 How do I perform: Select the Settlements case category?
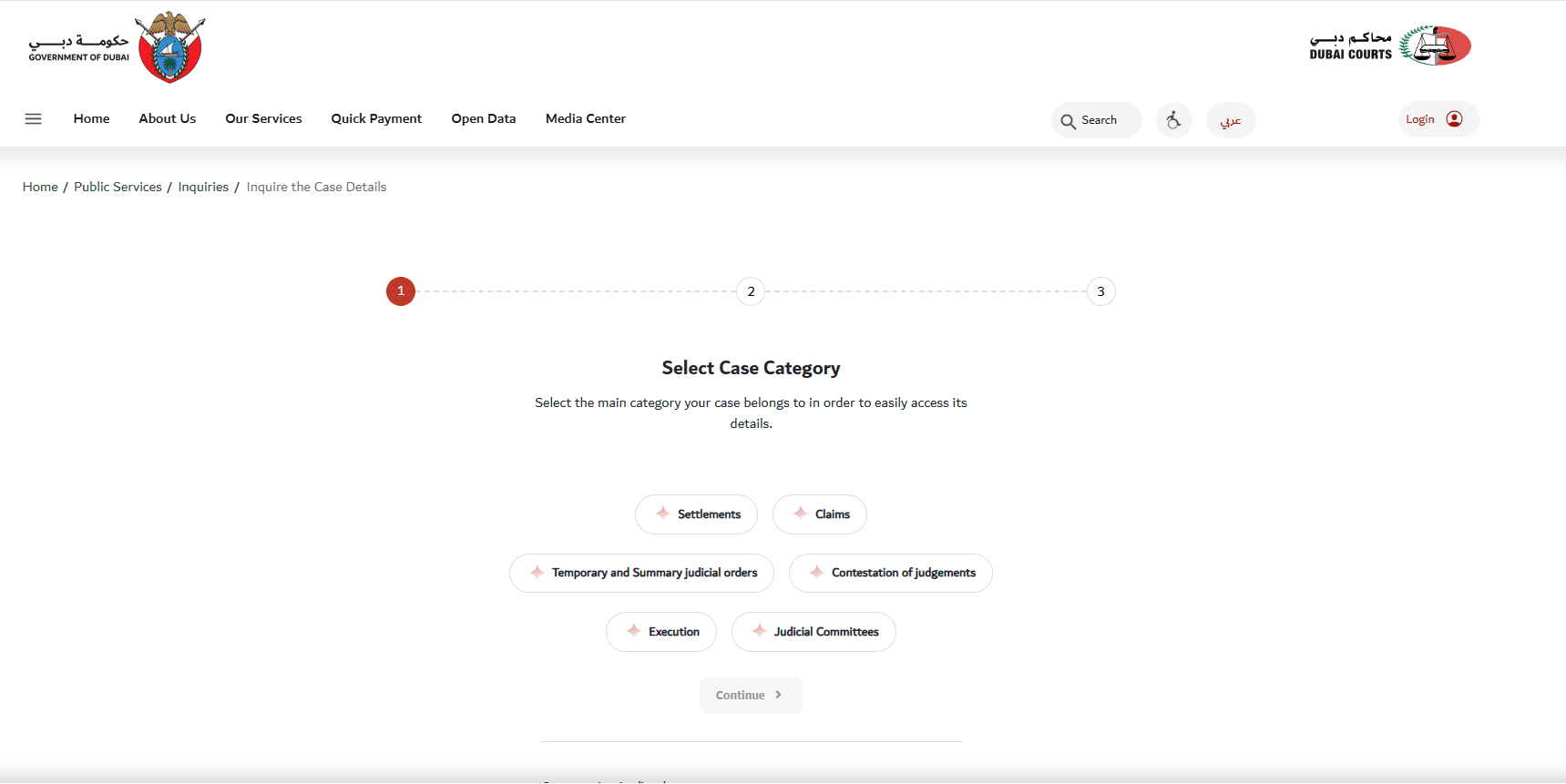(696, 514)
